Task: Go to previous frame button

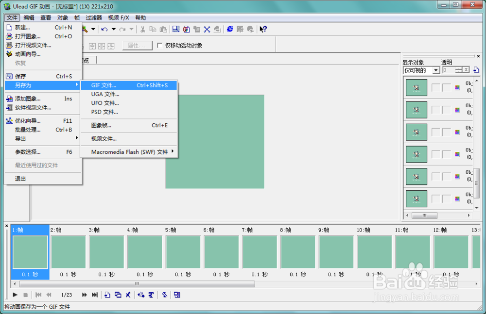Action: coord(49,295)
